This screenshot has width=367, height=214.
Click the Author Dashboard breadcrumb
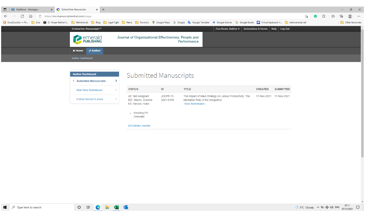(82, 58)
